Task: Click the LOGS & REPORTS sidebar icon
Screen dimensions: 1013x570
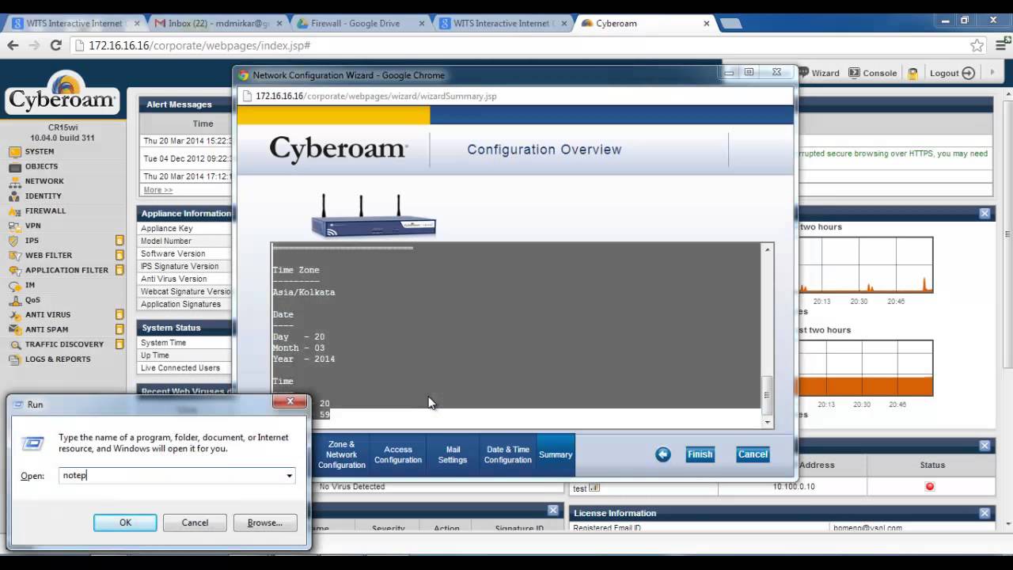Action: click(x=14, y=359)
